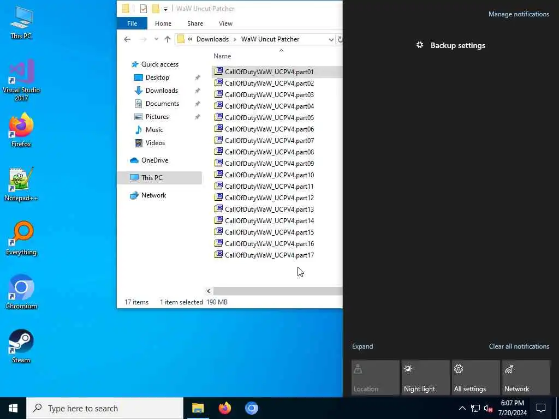Click the network status tray icon
The image size is (559, 419).
tap(475, 408)
